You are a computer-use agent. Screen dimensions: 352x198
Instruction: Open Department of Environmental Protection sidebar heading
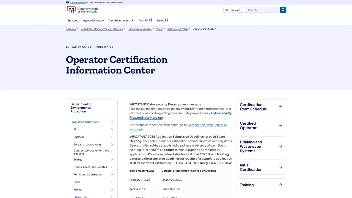pyautogui.click(x=81, y=108)
